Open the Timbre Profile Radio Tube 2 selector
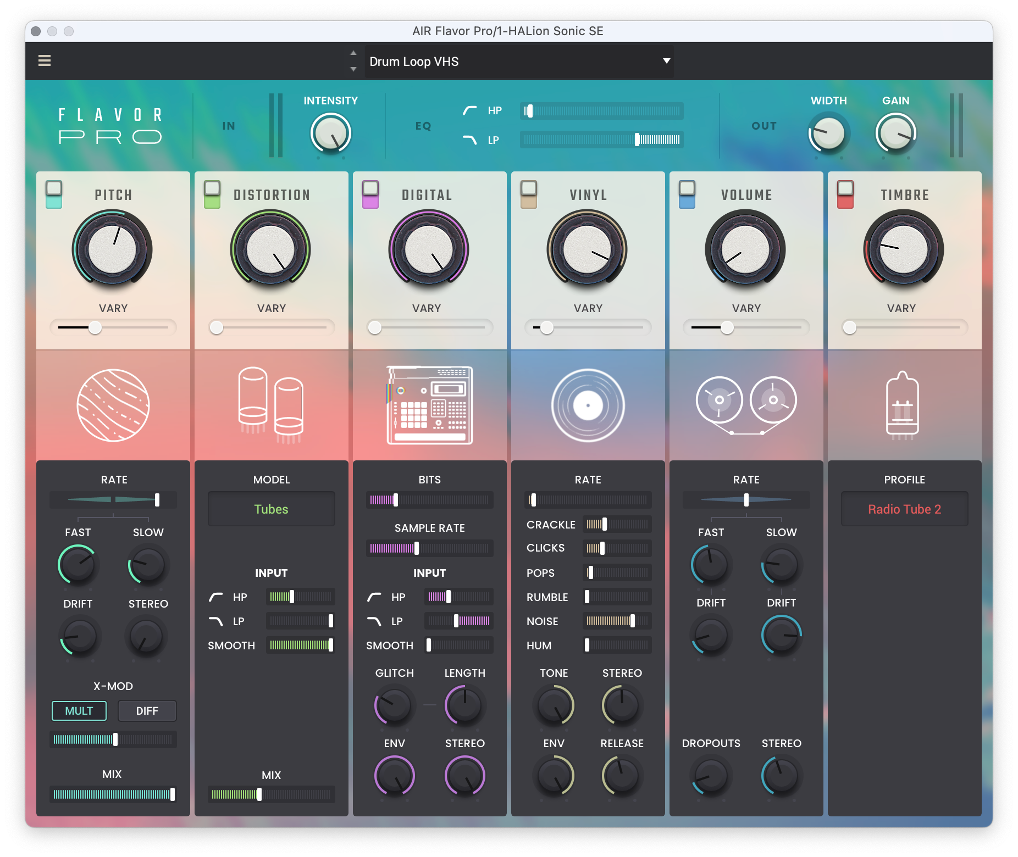The height and width of the screenshot is (857, 1018). tap(905, 509)
